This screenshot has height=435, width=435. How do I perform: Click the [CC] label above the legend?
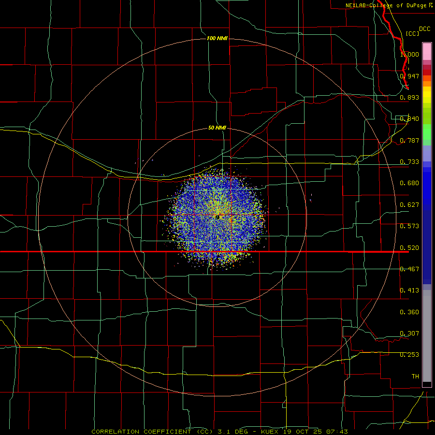pos(412,33)
